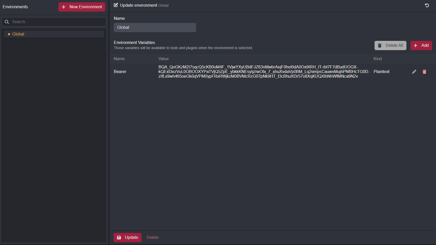The height and width of the screenshot is (245, 436).
Task: Edit the Bearer variable using the pencil icon
Action: pos(414,71)
